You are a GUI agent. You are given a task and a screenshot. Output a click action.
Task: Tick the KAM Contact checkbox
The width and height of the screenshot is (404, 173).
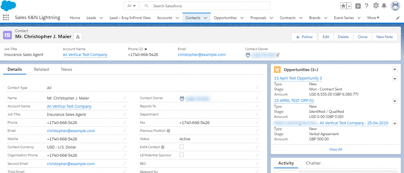(181, 147)
